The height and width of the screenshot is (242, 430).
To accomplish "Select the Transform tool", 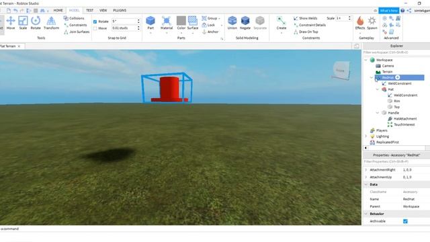I will pos(51,23).
